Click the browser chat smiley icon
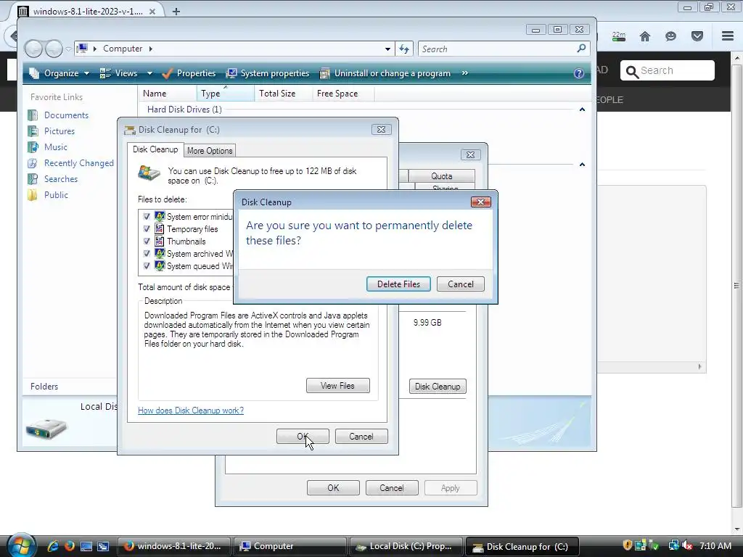The image size is (743, 557). pyautogui.click(x=670, y=36)
